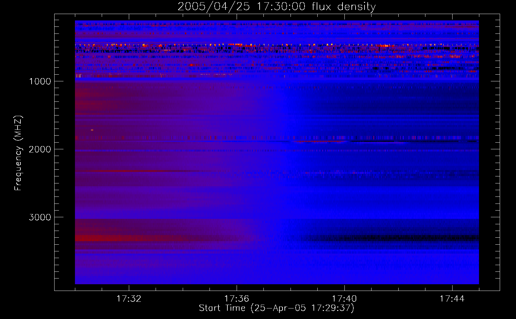Click the '17:36' time tick label
The image size is (516, 319).
237,299
